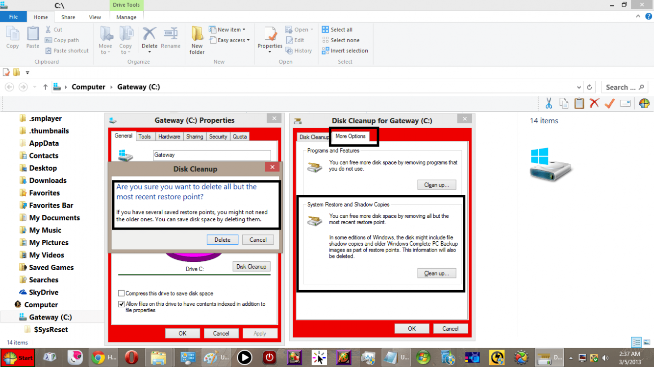The width and height of the screenshot is (654, 367).
Task: Cancel the Disk Cleanup confirmation prompt
Action: point(258,240)
